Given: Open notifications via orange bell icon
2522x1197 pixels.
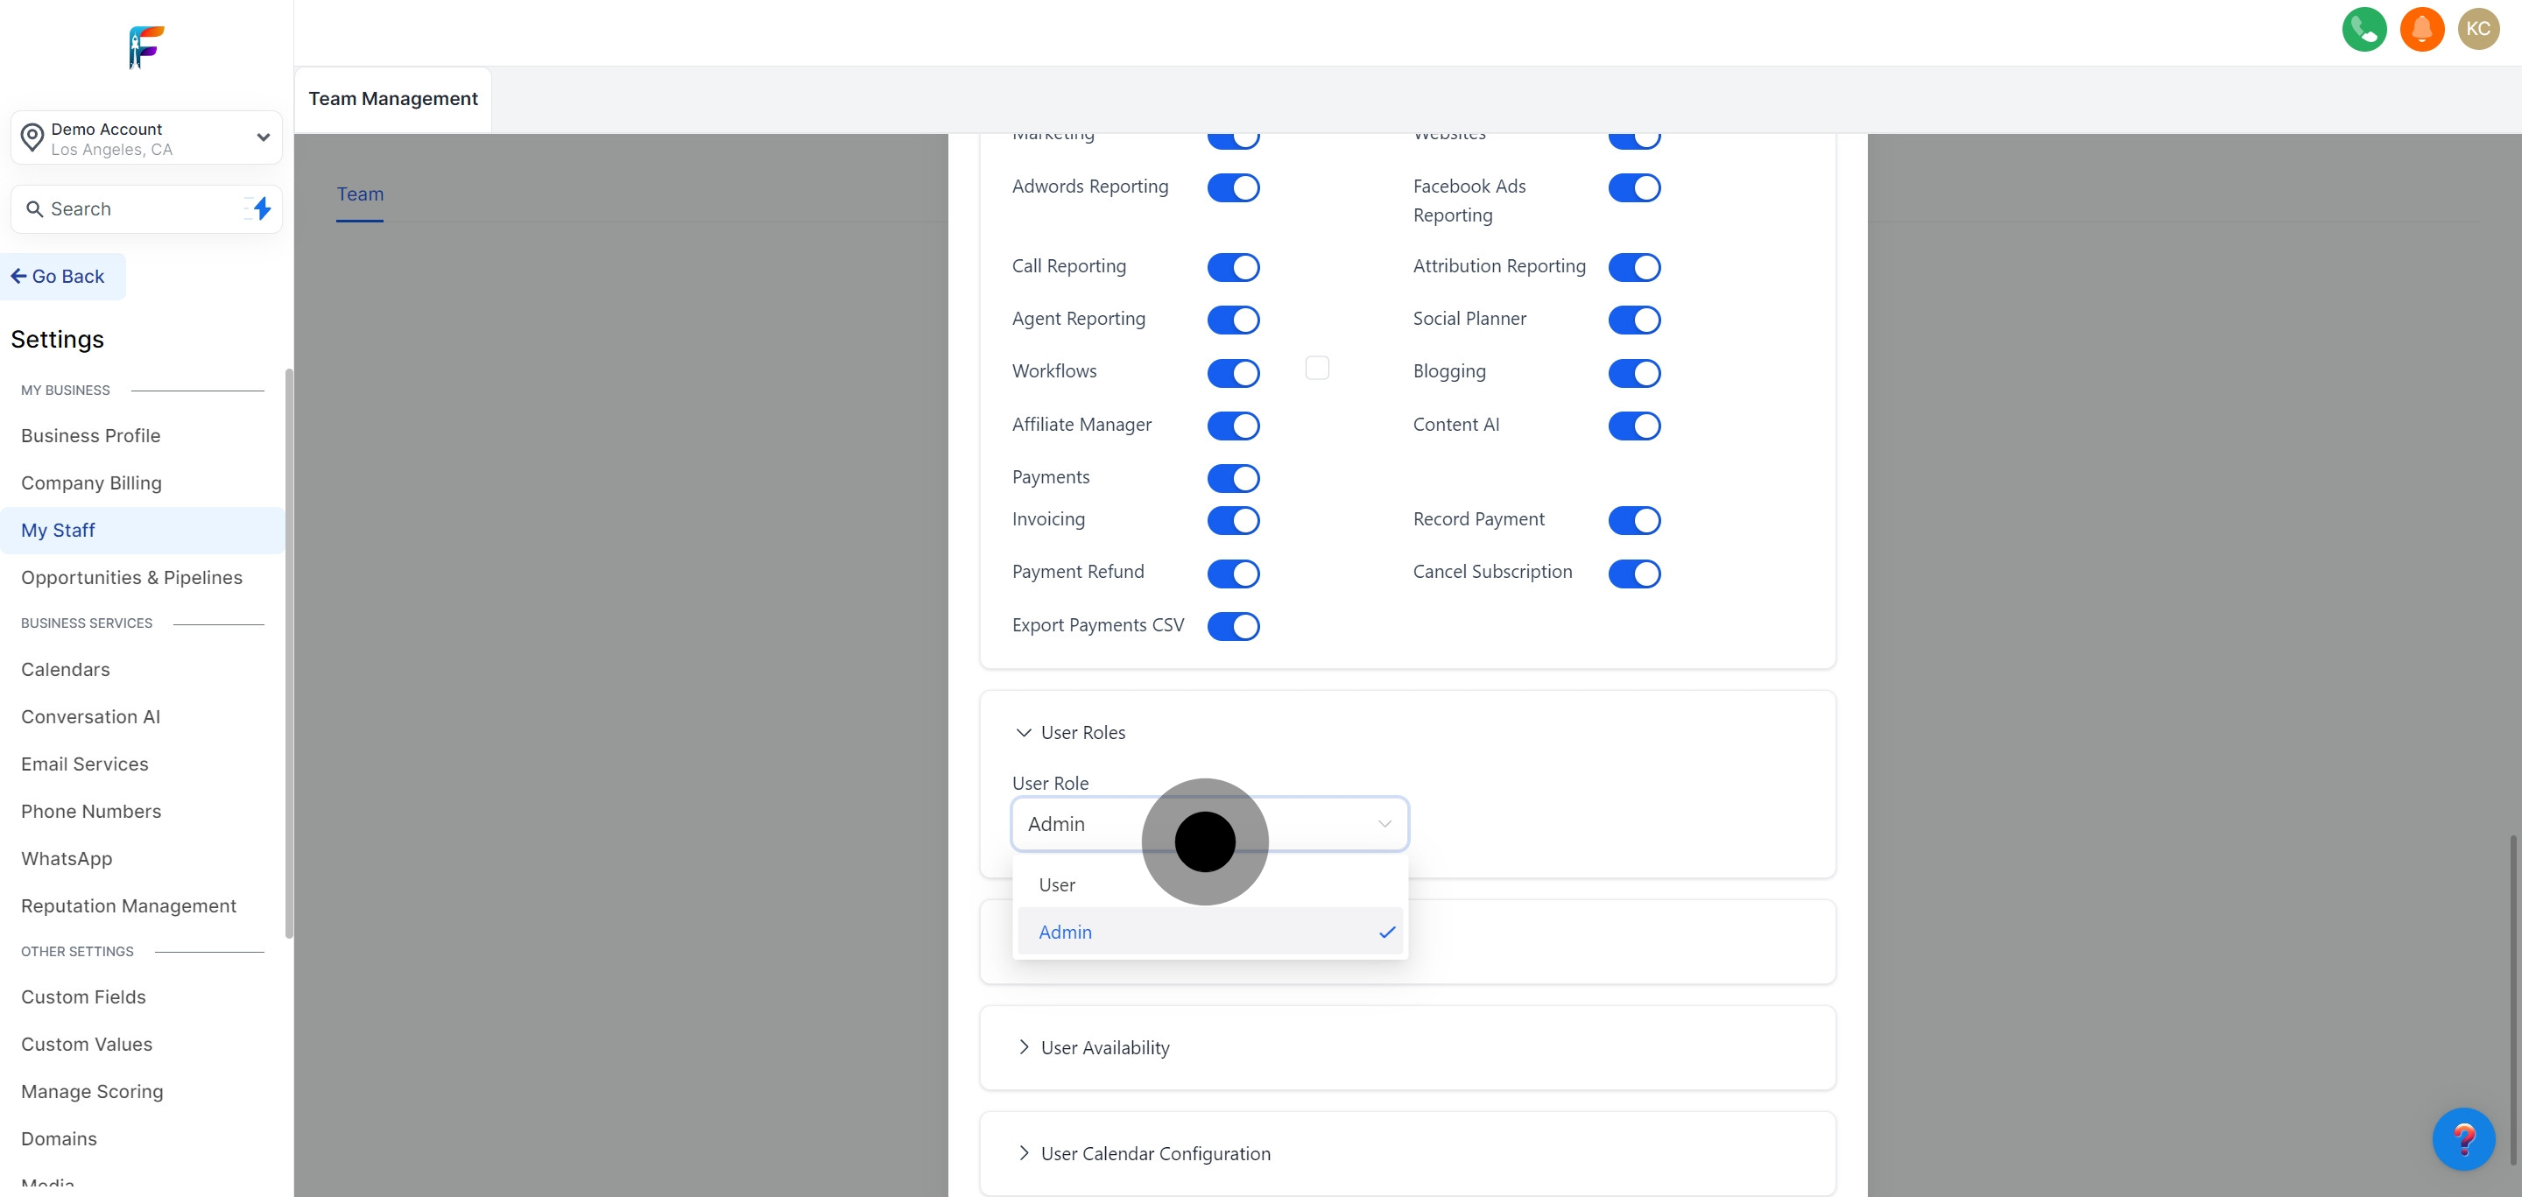Looking at the screenshot, I should click(2421, 30).
